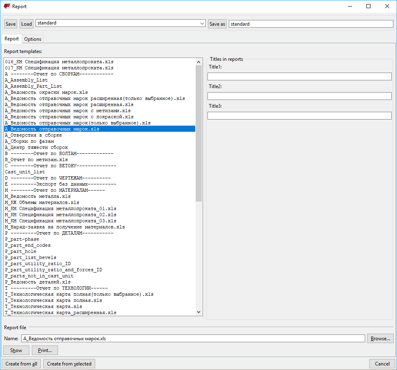Click into the Title1 input field
This screenshot has height=370, width=397.
(x=299, y=76)
